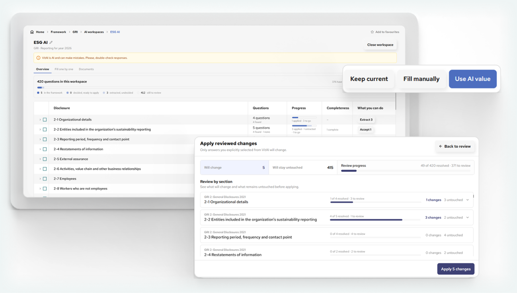Expand the 2-8 Workers who are not employees row
This screenshot has width=517, height=293.
tap(40, 189)
